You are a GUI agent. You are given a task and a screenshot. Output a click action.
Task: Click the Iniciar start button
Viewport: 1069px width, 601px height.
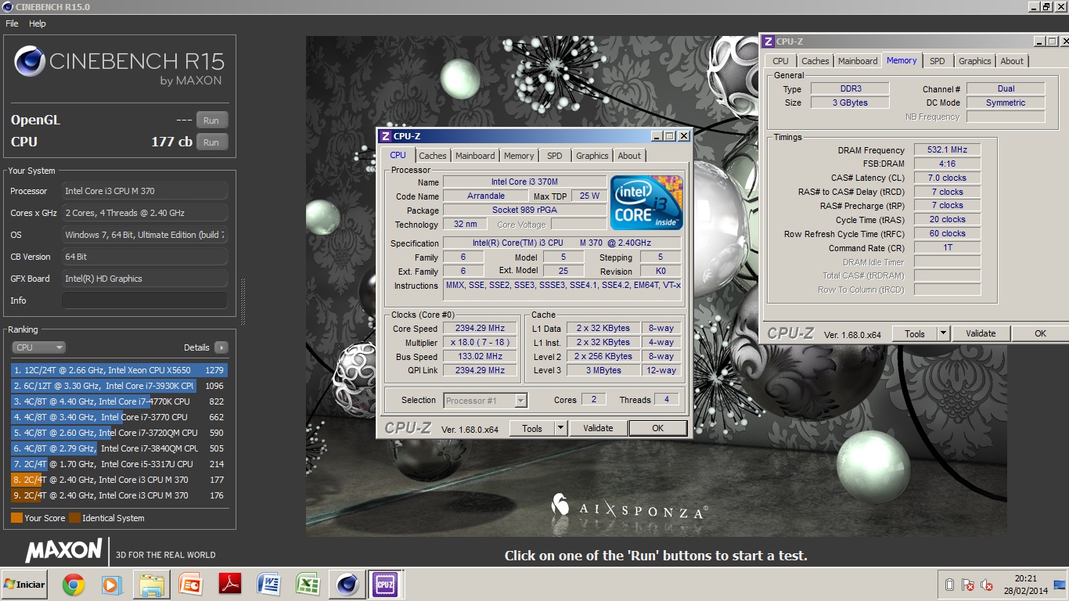[x=24, y=585]
